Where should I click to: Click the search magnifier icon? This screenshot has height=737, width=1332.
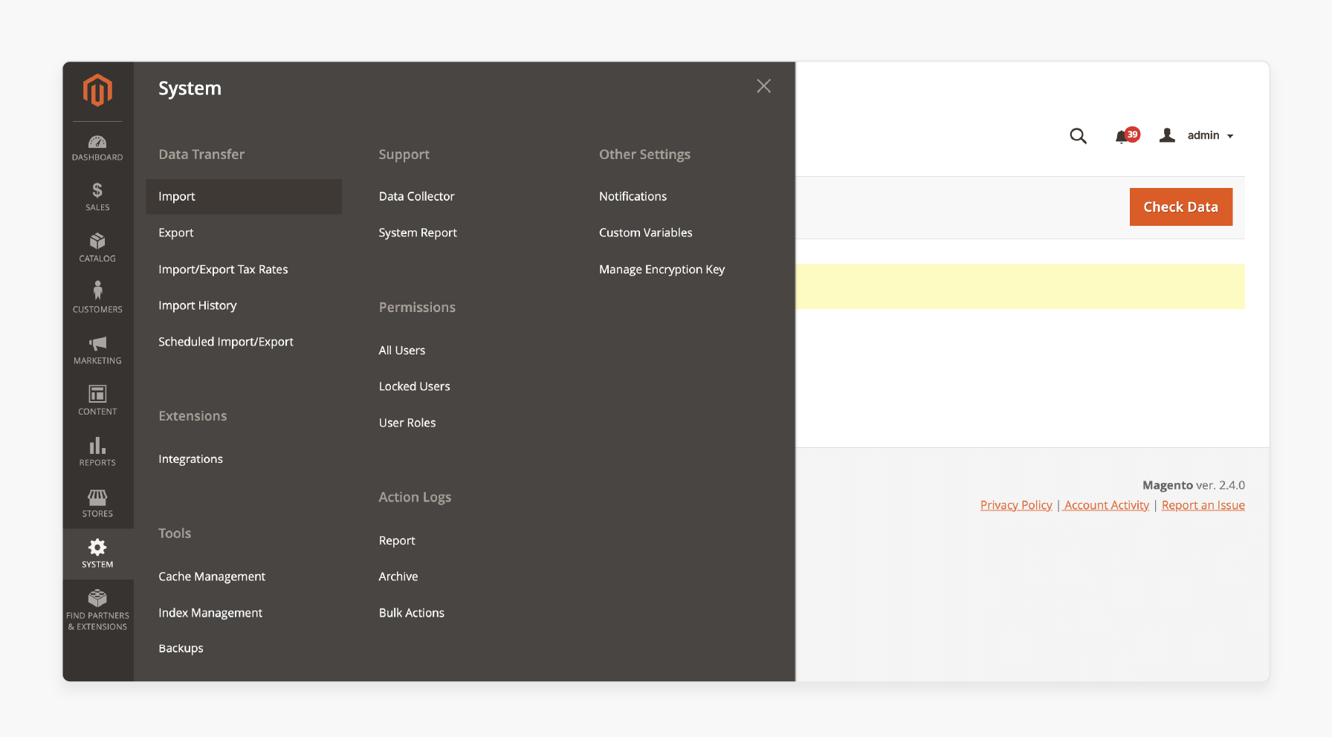point(1078,136)
